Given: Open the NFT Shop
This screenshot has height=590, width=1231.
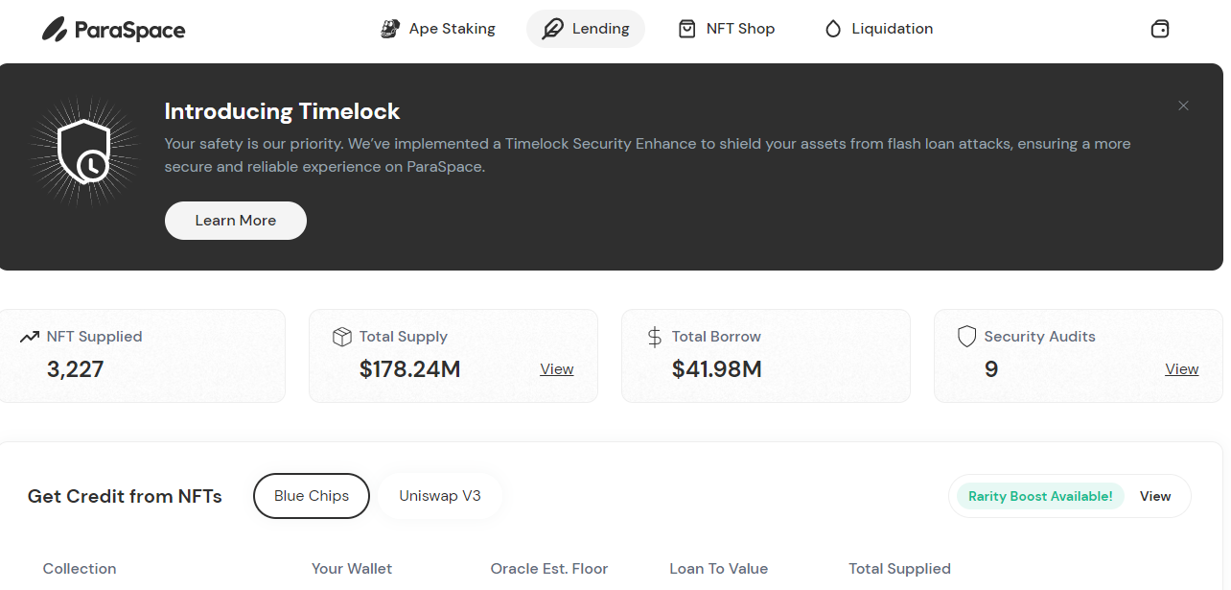Looking at the screenshot, I should click(726, 29).
